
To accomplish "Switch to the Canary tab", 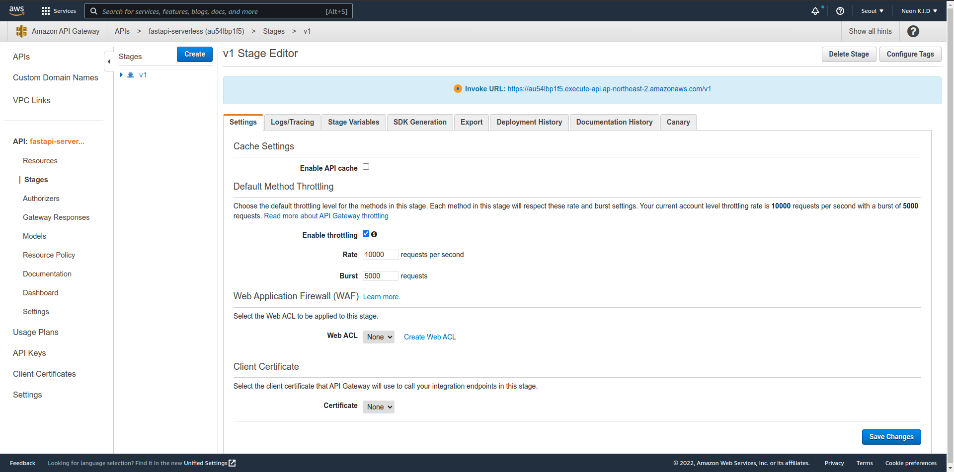I will (678, 122).
